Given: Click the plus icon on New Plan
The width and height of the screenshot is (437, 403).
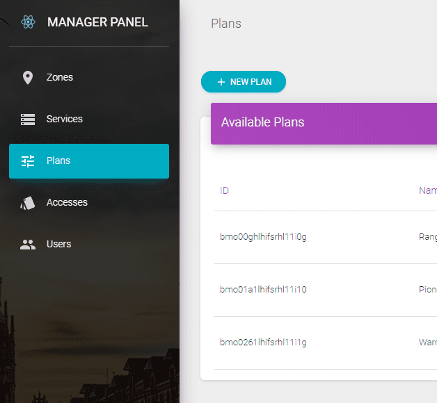Looking at the screenshot, I should tap(221, 82).
